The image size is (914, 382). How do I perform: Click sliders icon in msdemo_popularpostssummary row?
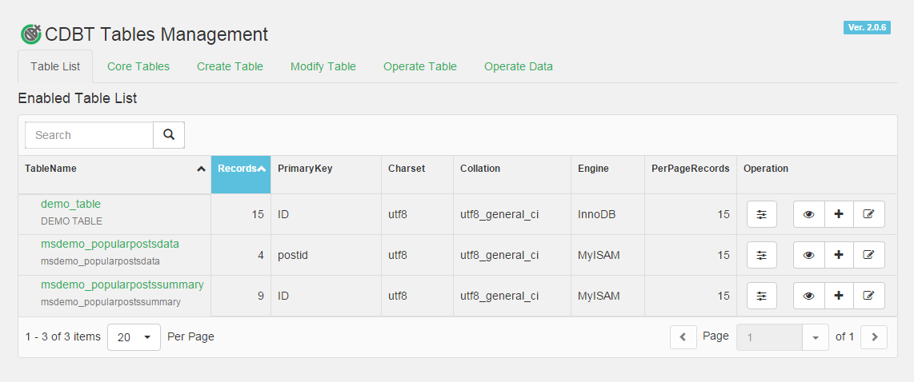(x=761, y=296)
